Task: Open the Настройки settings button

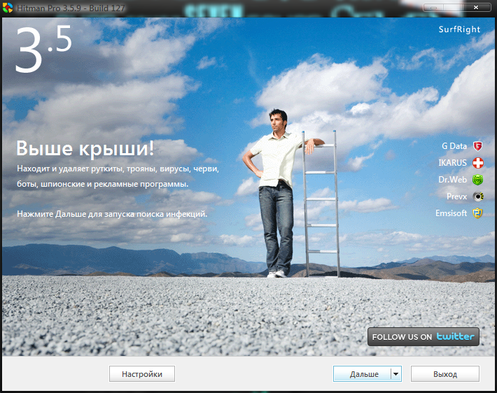Action: tap(142, 374)
